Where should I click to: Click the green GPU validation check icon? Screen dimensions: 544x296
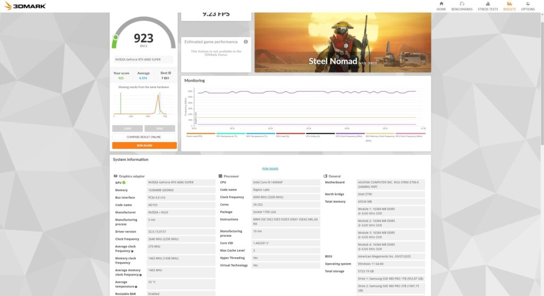tap(124, 183)
